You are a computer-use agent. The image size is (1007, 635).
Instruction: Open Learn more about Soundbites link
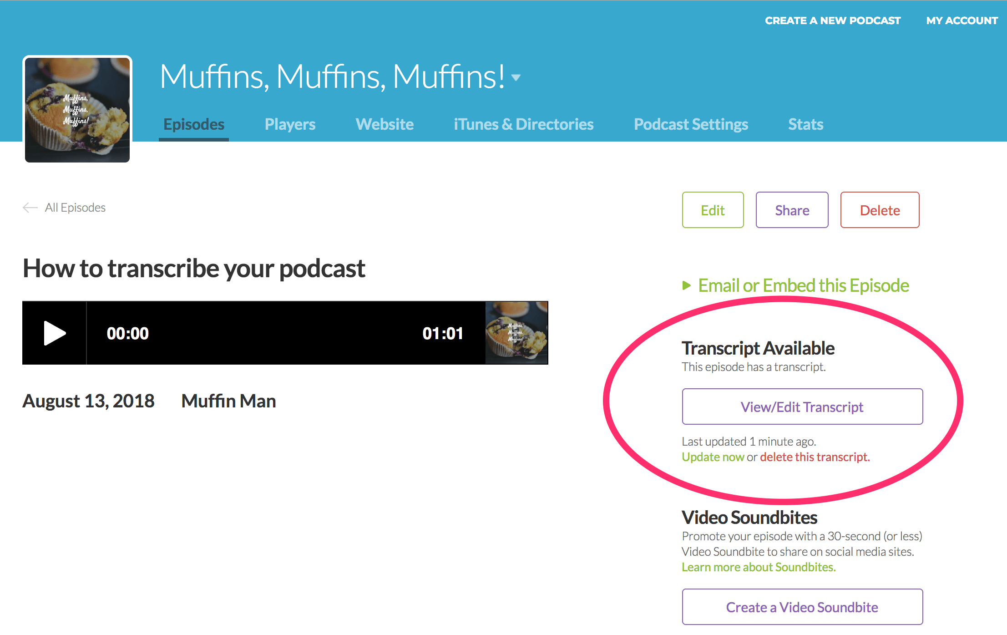click(759, 567)
